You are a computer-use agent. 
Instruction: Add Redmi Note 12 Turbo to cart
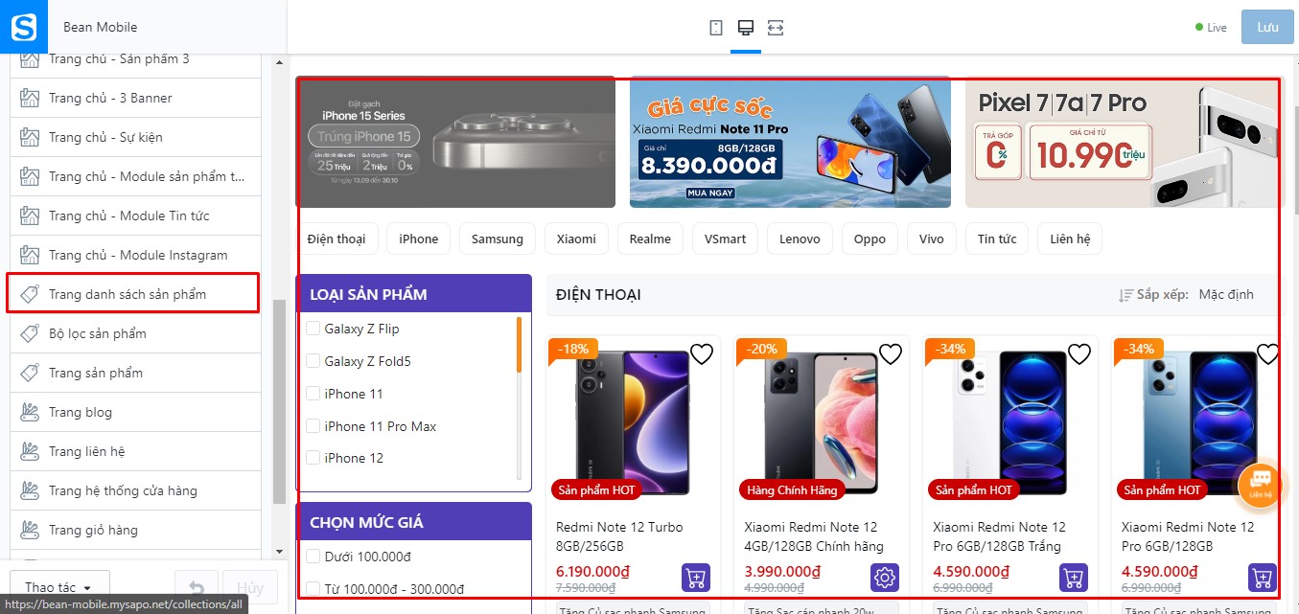point(696,578)
